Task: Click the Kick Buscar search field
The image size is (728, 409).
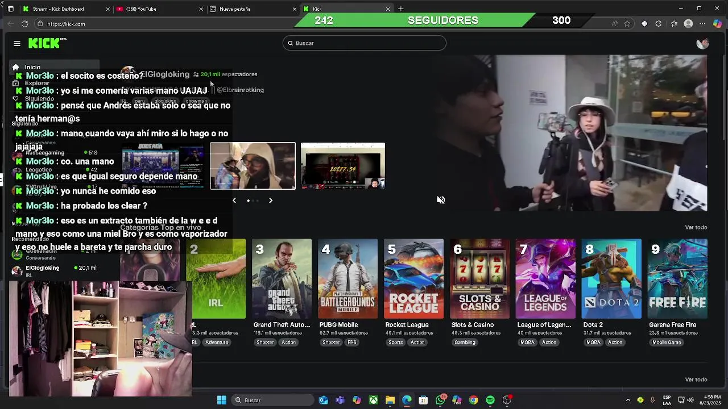Action: pyautogui.click(x=365, y=43)
